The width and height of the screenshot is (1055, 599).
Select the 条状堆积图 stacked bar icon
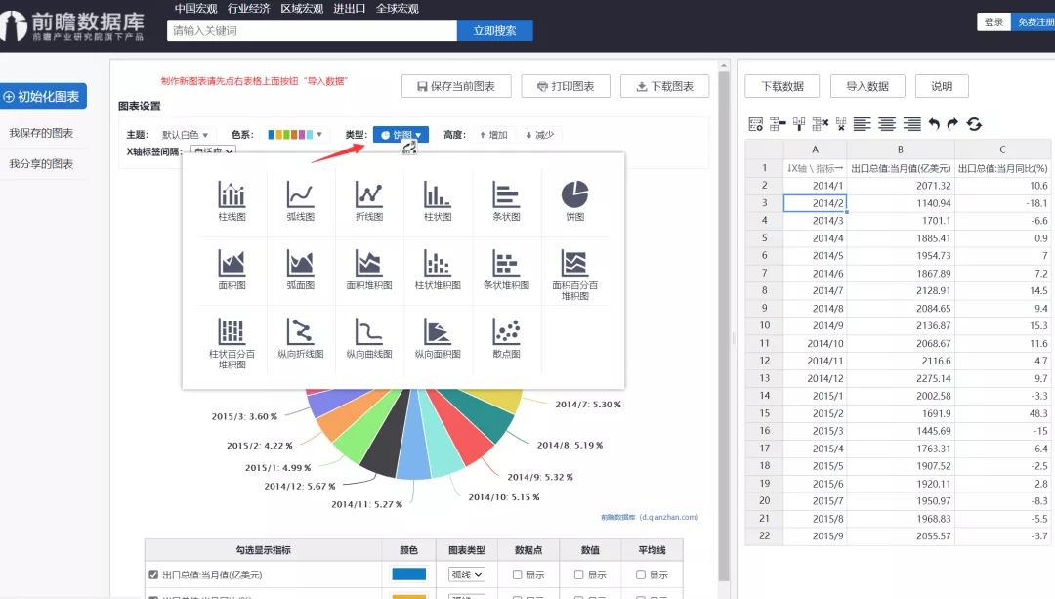coord(506,270)
